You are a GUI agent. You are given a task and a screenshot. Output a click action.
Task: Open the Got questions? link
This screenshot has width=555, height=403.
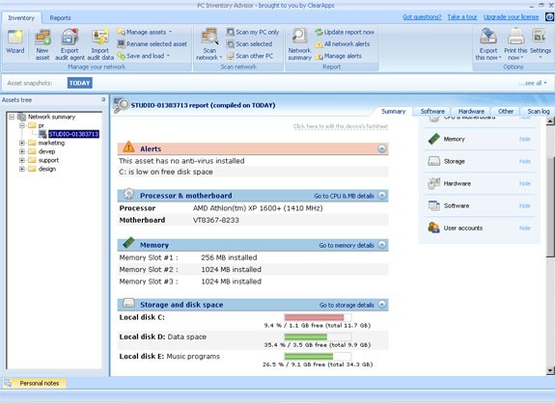pos(422,17)
